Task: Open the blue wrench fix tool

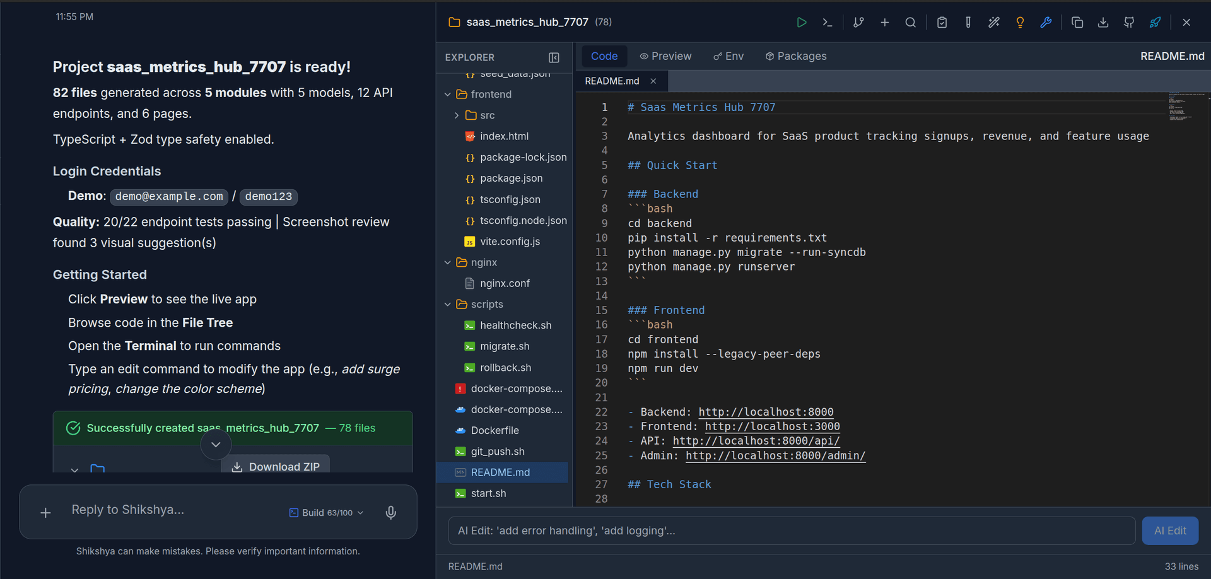Action: (x=1046, y=22)
